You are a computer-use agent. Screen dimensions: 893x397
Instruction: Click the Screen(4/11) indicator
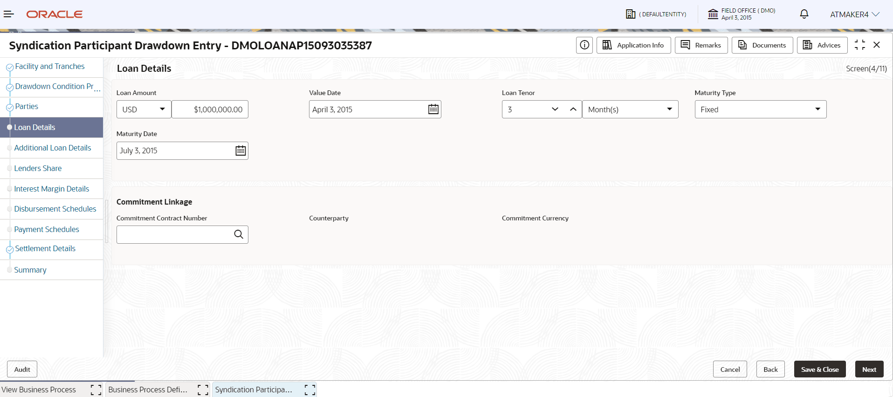coord(866,68)
